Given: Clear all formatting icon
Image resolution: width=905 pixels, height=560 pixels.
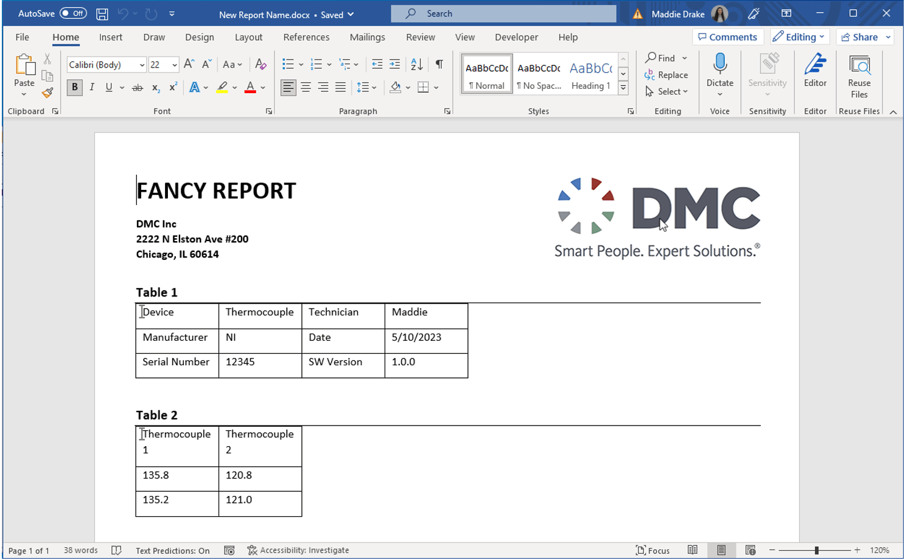Looking at the screenshot, I should click(260, 64).
